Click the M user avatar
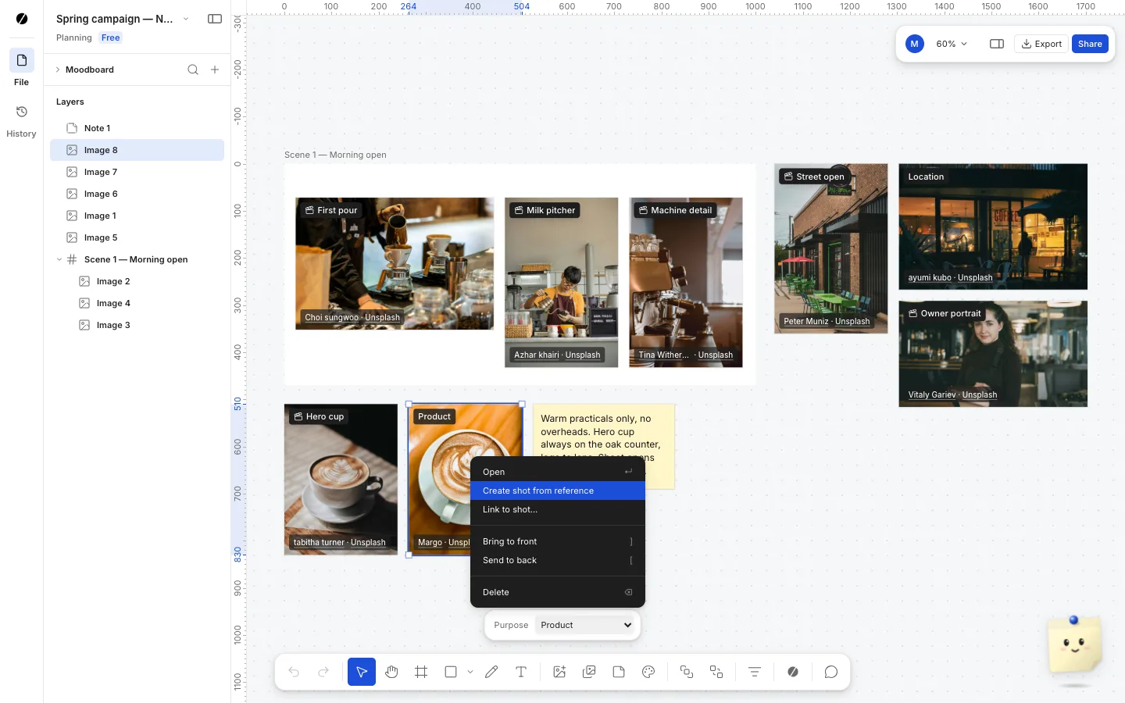Screen dimensions: 1125x703 914,44
